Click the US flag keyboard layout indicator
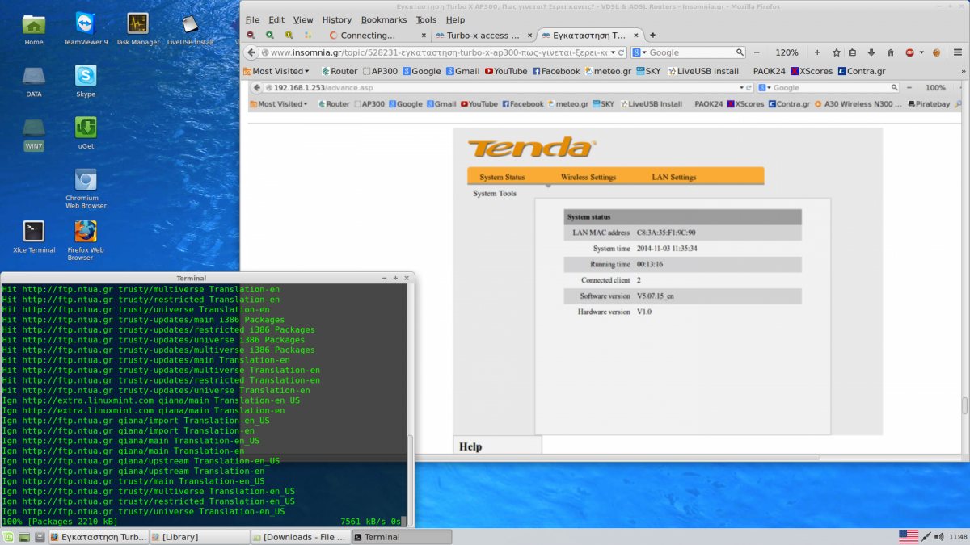This screenshot has width=970, height=545. pyautogui.click(x=909, y=537)
